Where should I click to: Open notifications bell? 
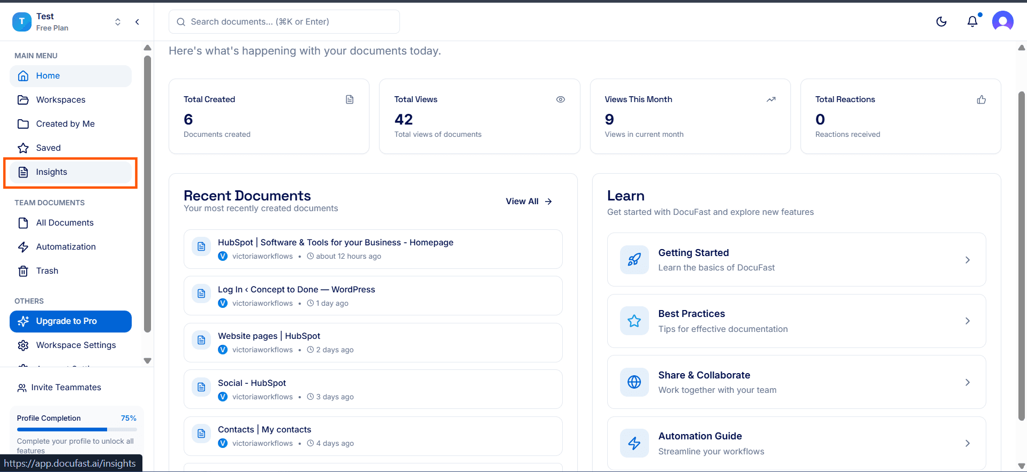pos(972,21)
